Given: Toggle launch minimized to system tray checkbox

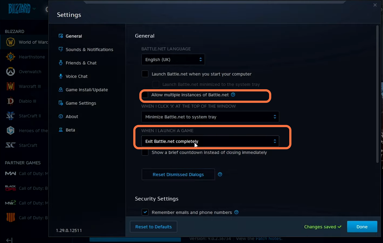Looking at the screenshot, I should (x=156, y=84).
